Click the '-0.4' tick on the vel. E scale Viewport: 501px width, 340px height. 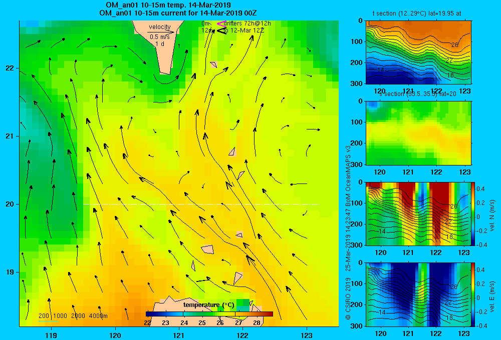tap(482, 325)
